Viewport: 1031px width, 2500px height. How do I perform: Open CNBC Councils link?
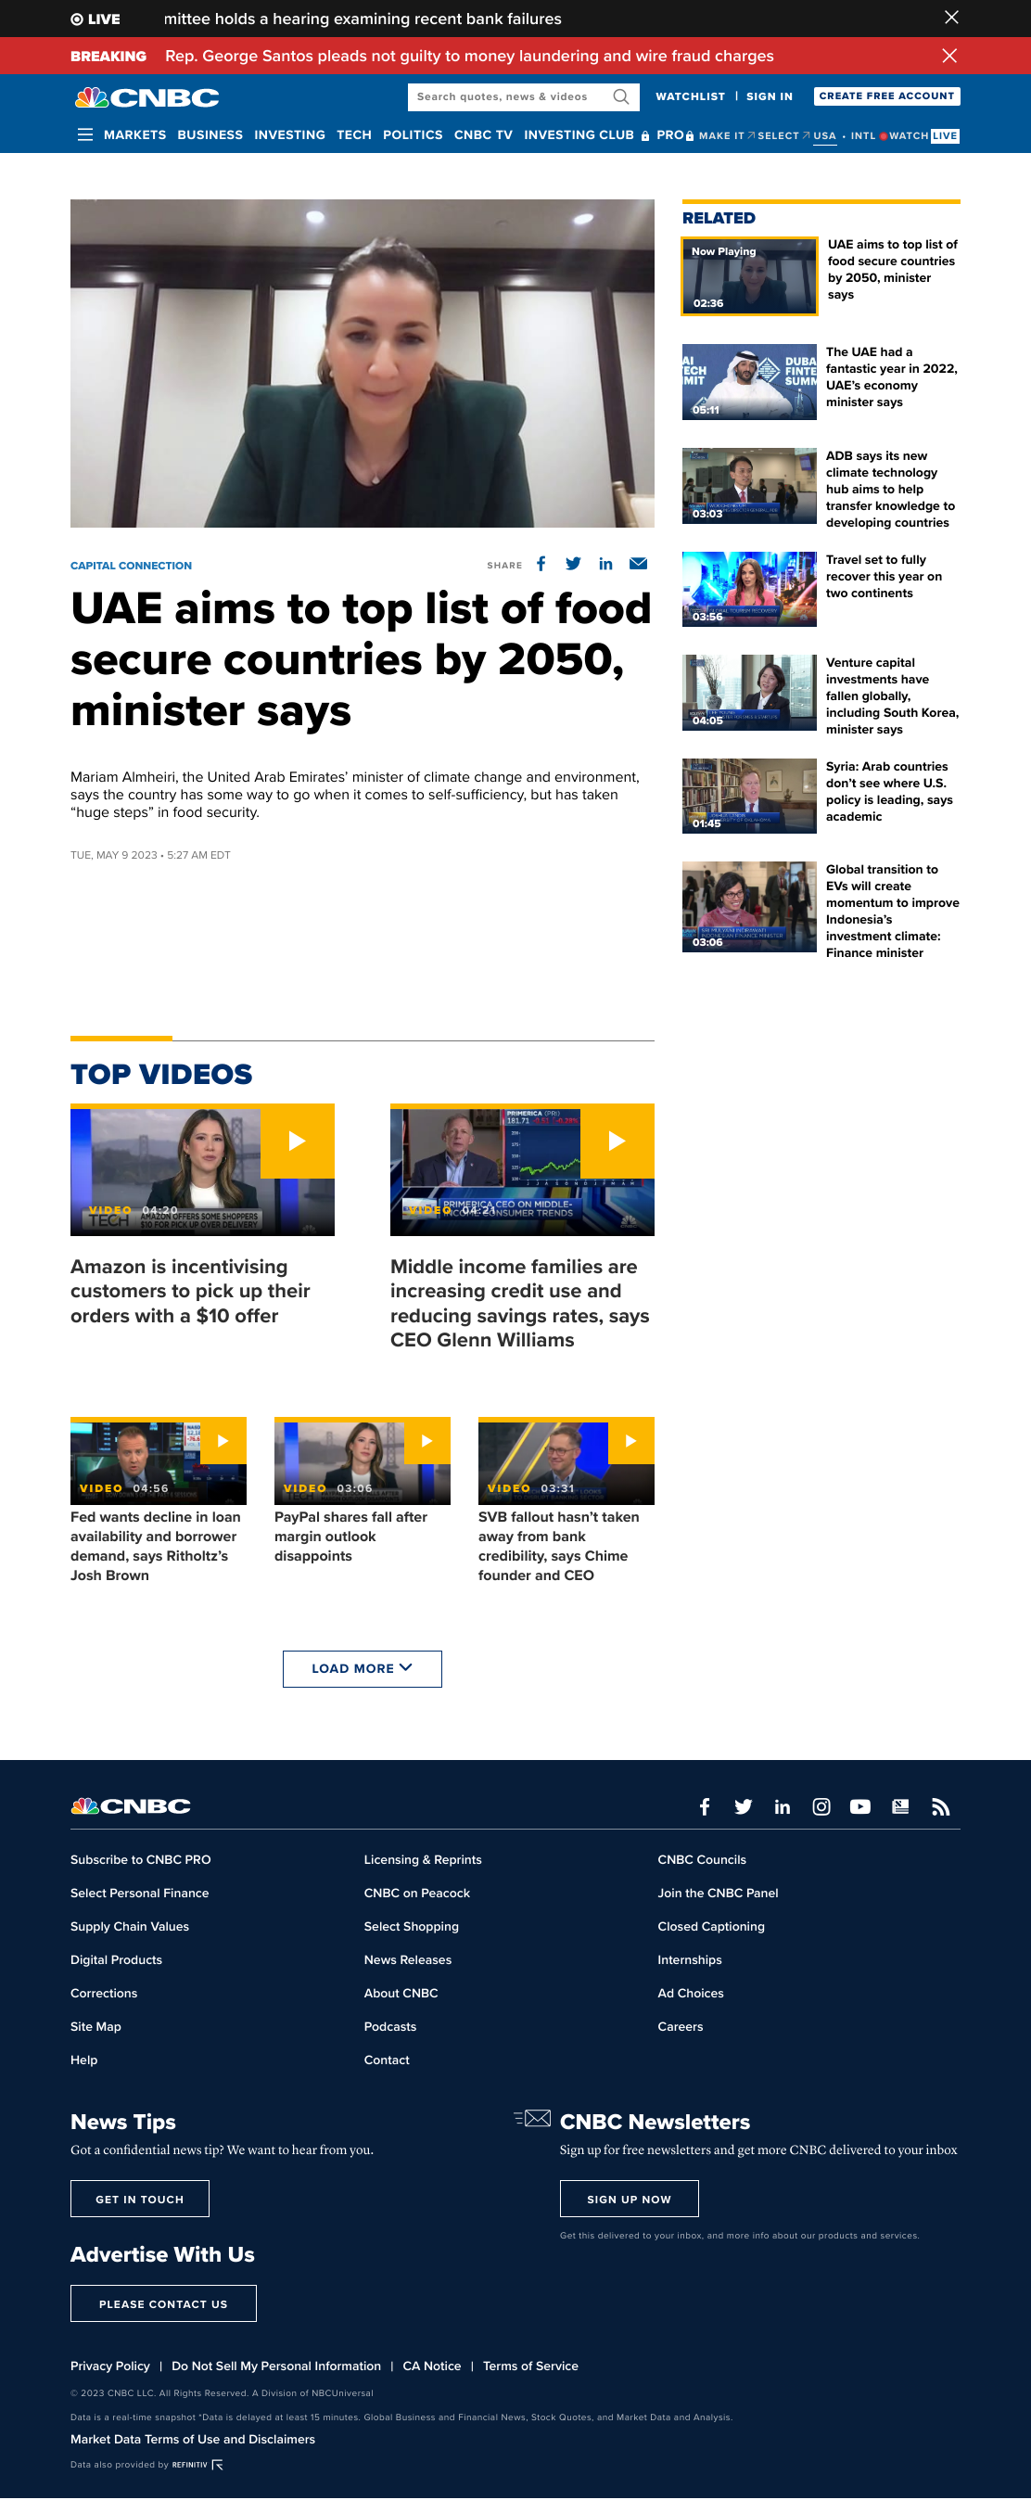tap(702, 1859)
